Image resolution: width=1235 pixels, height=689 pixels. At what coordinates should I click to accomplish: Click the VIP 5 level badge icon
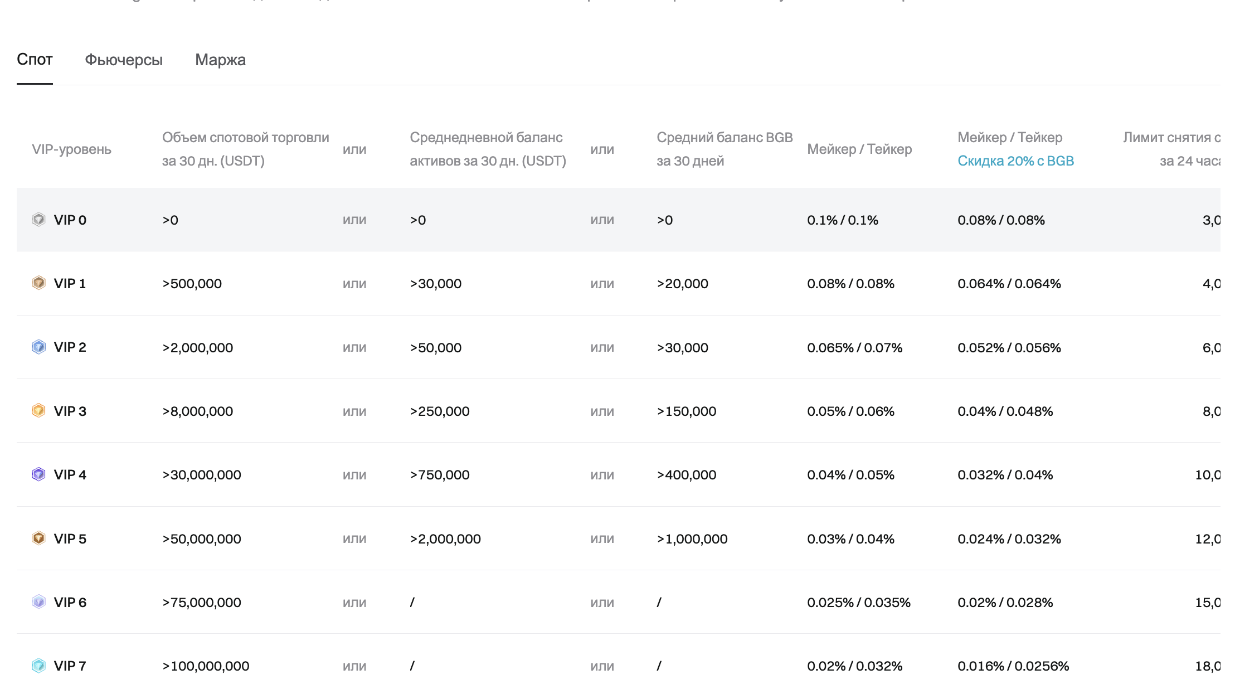coord(38,538)
